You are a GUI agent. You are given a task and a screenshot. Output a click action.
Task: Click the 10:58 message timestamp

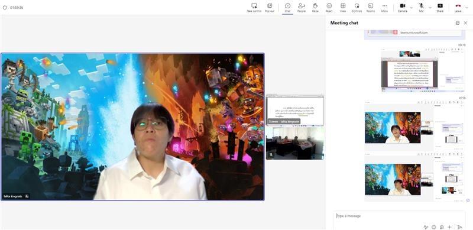click(462, 98)
